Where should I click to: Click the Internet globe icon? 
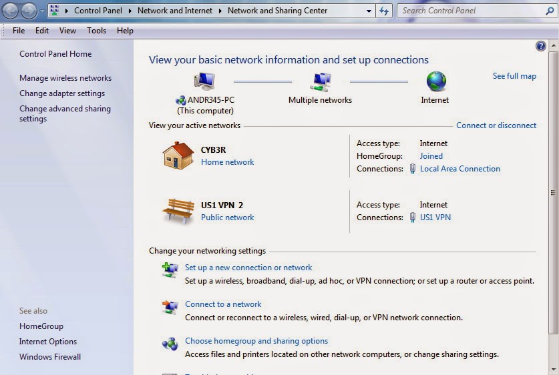[436, 81]
